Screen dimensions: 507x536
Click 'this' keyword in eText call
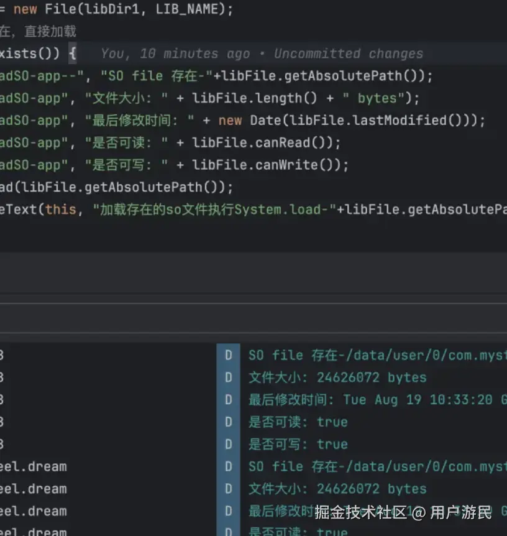[x=60, y=209]
